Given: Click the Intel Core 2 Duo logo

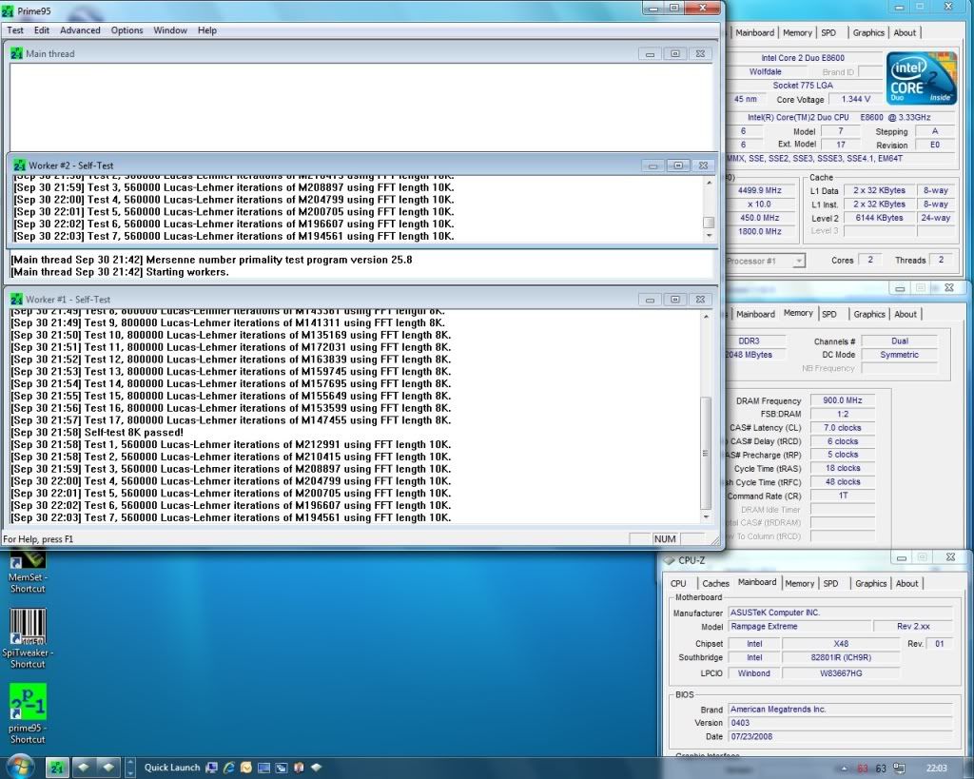Looking at the screenshot, I should 921,79.
